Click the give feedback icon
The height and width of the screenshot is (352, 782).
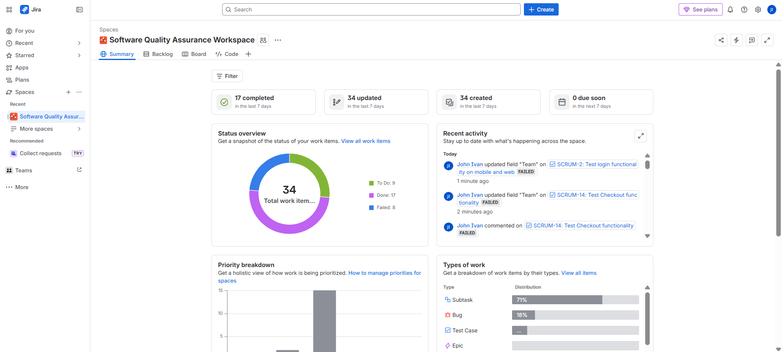coord(752,40)
